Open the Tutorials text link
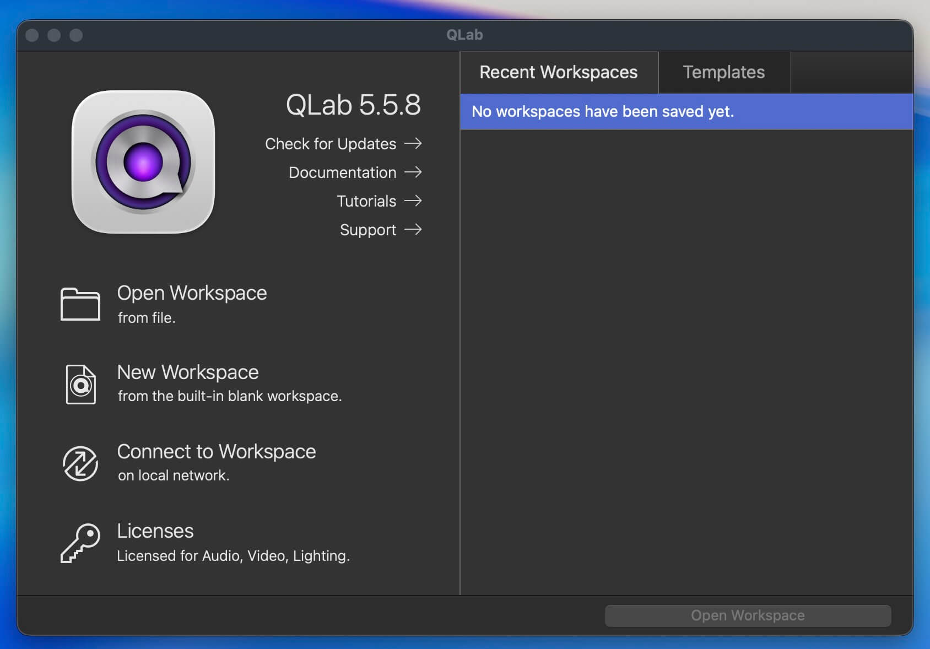This screenshot has width=930, height=649. click(x=366, y=201)
